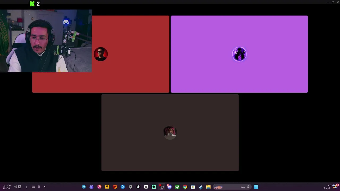This screenshot has height=191, width=340.
Task: Switch the Arabic input language indicator
Action: tap(26, 187)
